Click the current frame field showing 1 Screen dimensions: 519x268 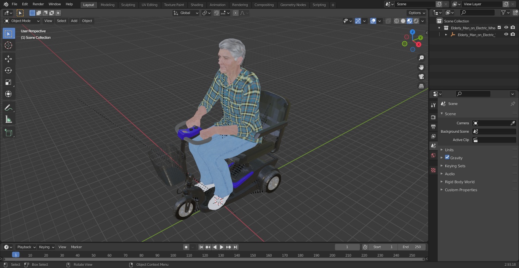click(347, 247)
